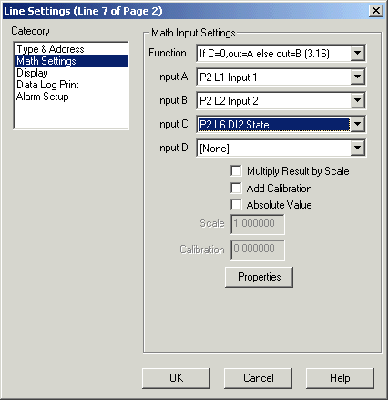
Task: Toggle the Absolute Value checkbox
Action: point(236,205)
